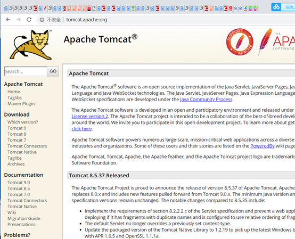
Task: Open the Tomcat 9.0 documentation link
Action: coord(19,183)
